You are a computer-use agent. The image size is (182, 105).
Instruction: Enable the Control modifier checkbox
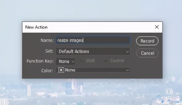pyautogui.click(x=106, y=61)
